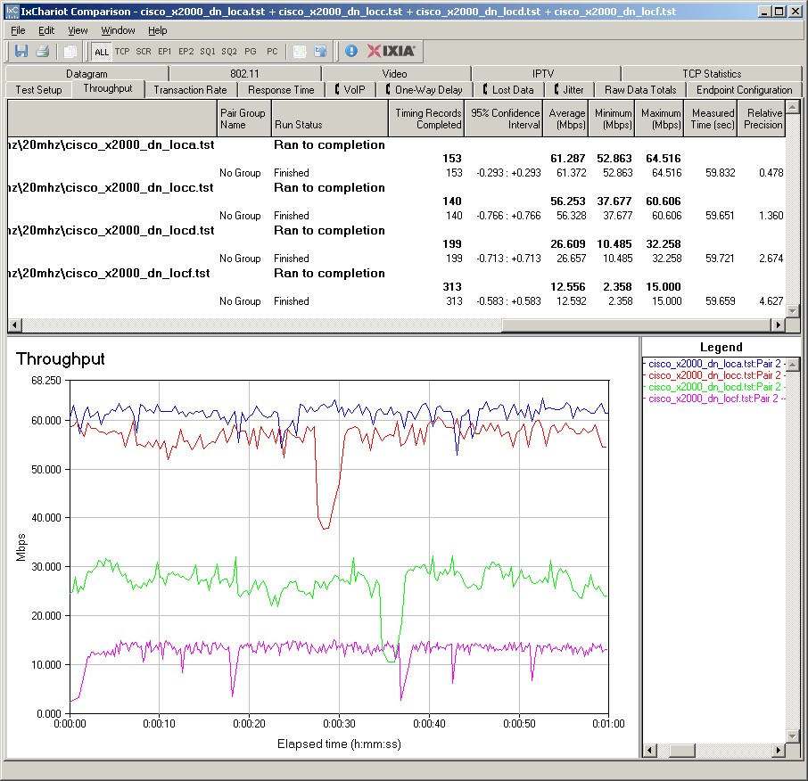Screen dimensions: 808x781
Task: Switch to the Jitter tab
Action: 569,90
